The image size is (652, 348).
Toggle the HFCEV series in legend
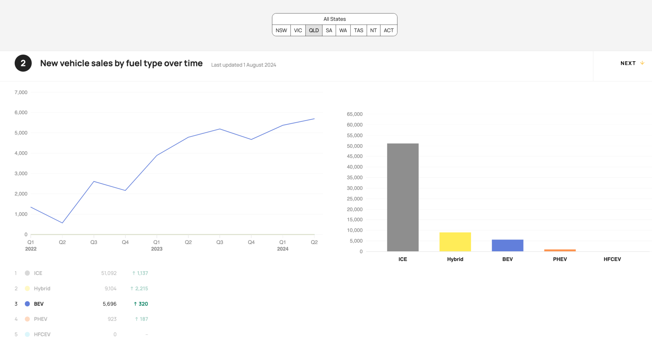(x=81, y=334)
